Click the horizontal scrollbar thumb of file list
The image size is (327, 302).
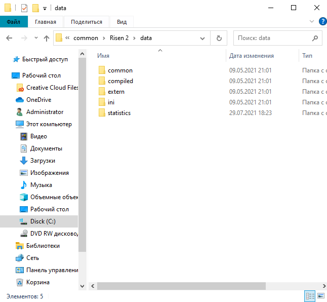click(x=181, y=286)
